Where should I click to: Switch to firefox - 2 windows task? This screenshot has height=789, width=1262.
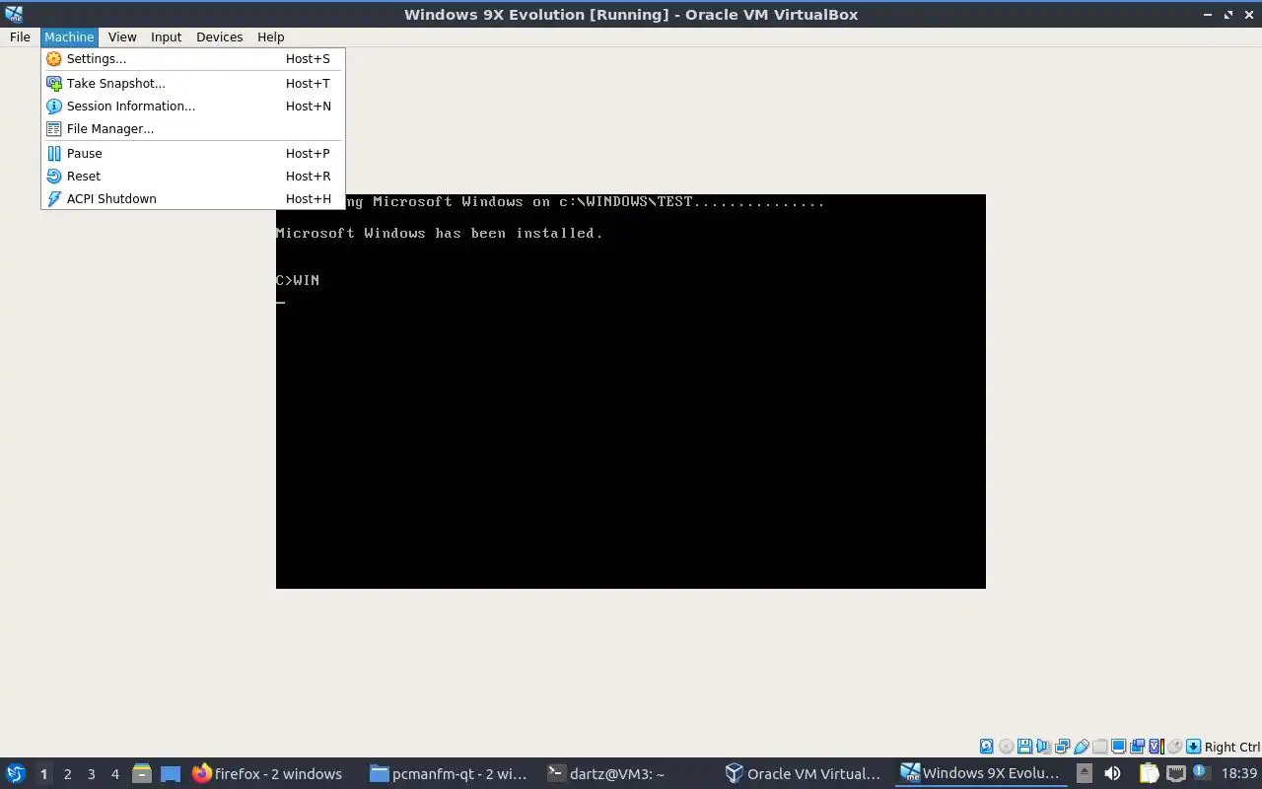point(270,774)
